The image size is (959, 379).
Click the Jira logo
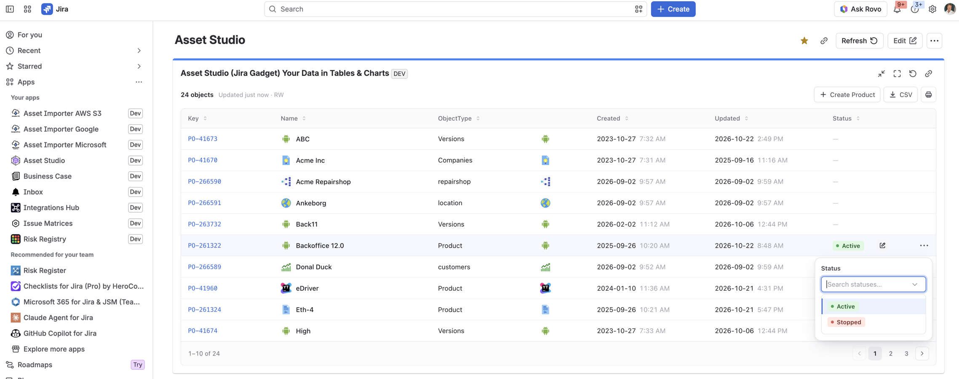(55, 9)
